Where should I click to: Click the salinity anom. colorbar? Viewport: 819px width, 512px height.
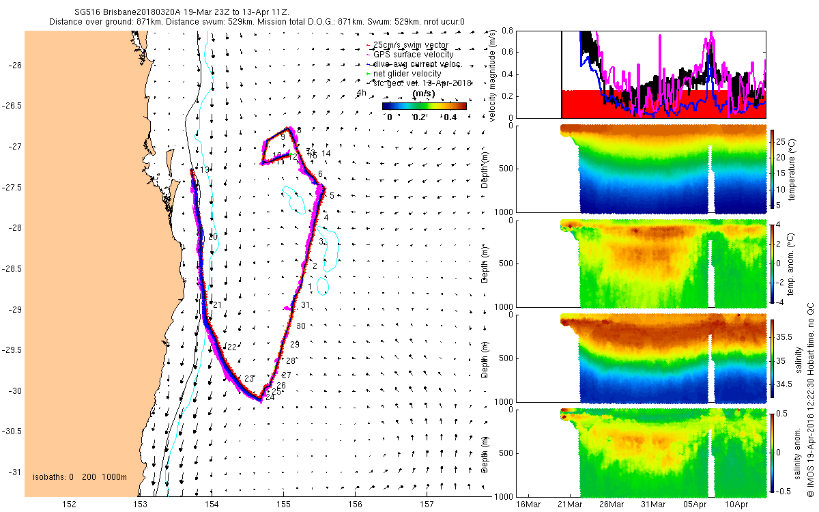pyautogui.click(x=772, y=453)
